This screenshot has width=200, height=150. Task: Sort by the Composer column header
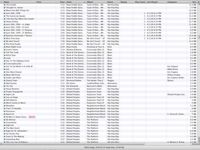click(177, 2)
